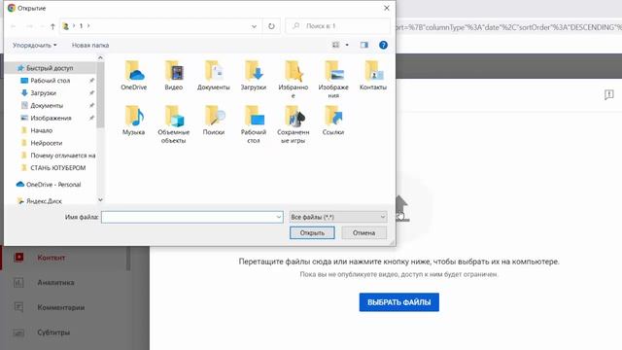The height and width of the screenshot is (350, 622).
Task: Select Почему отличается на folder in navigation
Action: point(62,156)
